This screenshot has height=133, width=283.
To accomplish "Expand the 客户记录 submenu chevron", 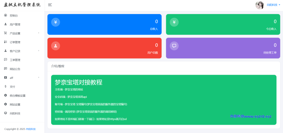I will point(39,51).
